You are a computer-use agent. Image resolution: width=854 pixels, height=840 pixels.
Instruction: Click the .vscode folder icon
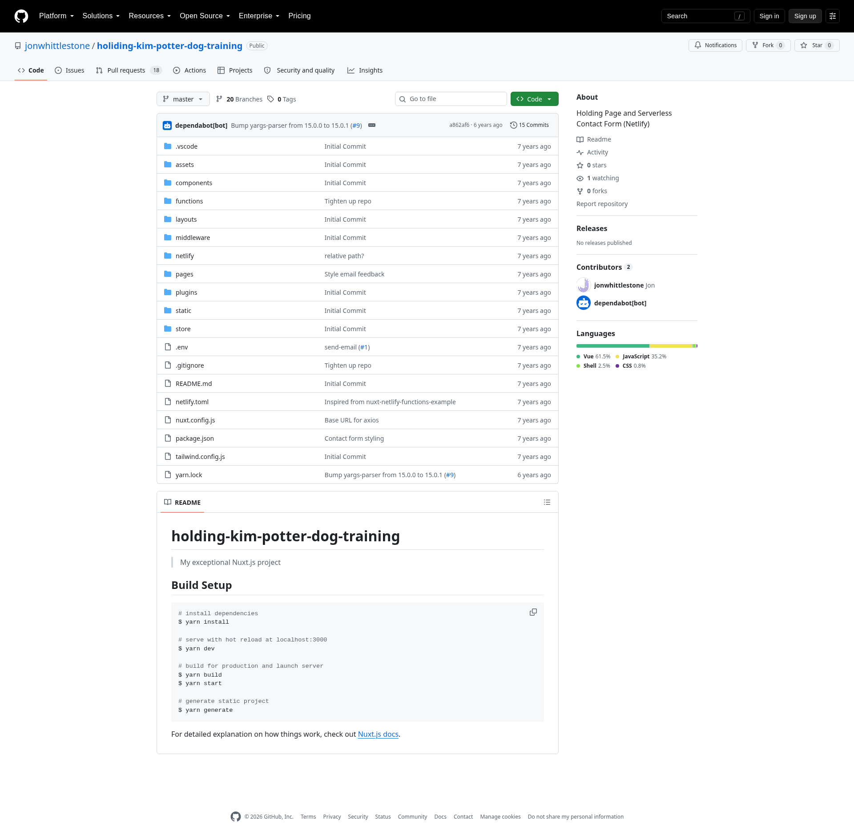pyautogui.click(x=168, y=146)
